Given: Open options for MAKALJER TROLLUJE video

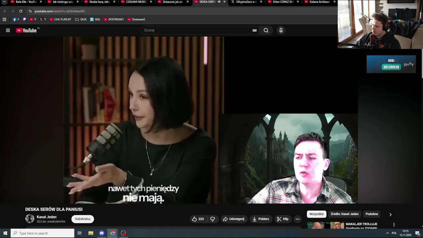Looking at the screenshot, I should tap(394, 225).
